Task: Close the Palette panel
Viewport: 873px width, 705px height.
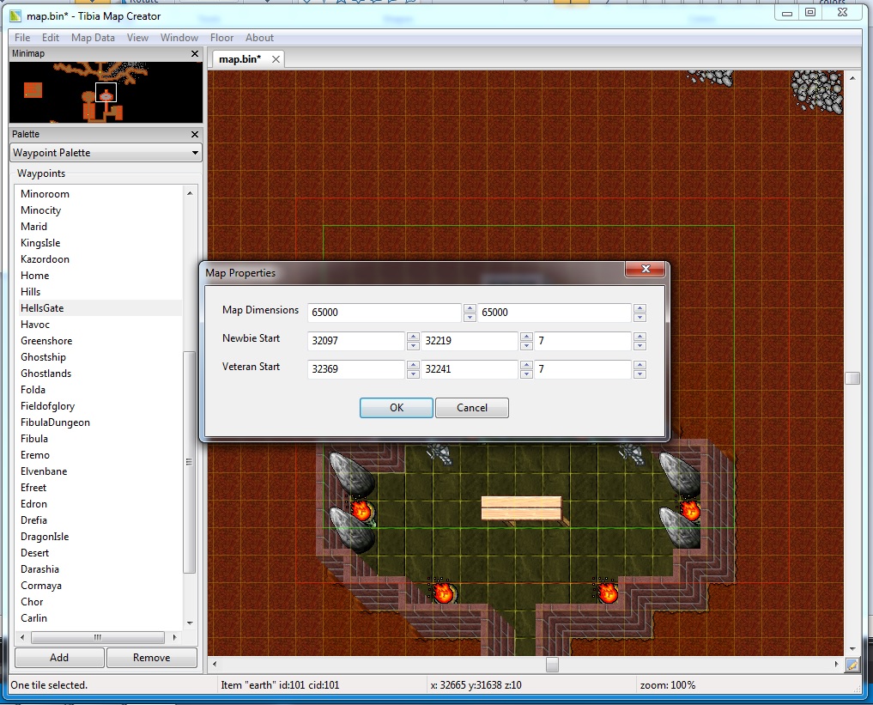Action: (x=194, y=134)
